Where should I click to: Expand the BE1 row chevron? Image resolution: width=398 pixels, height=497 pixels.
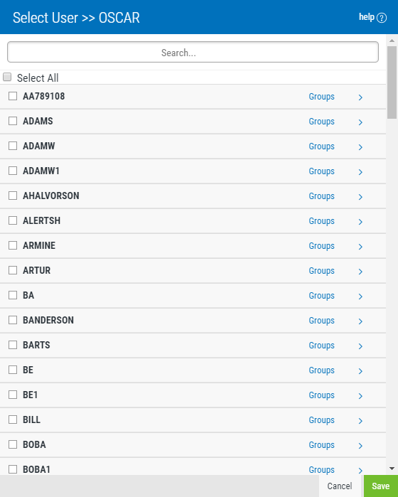coord(360,396)
